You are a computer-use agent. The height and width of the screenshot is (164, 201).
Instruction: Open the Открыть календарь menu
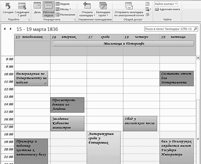pos(87,10)
